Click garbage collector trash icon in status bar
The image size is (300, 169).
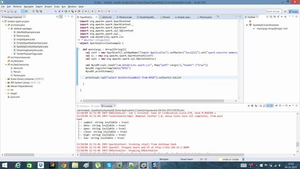point(243,160)
